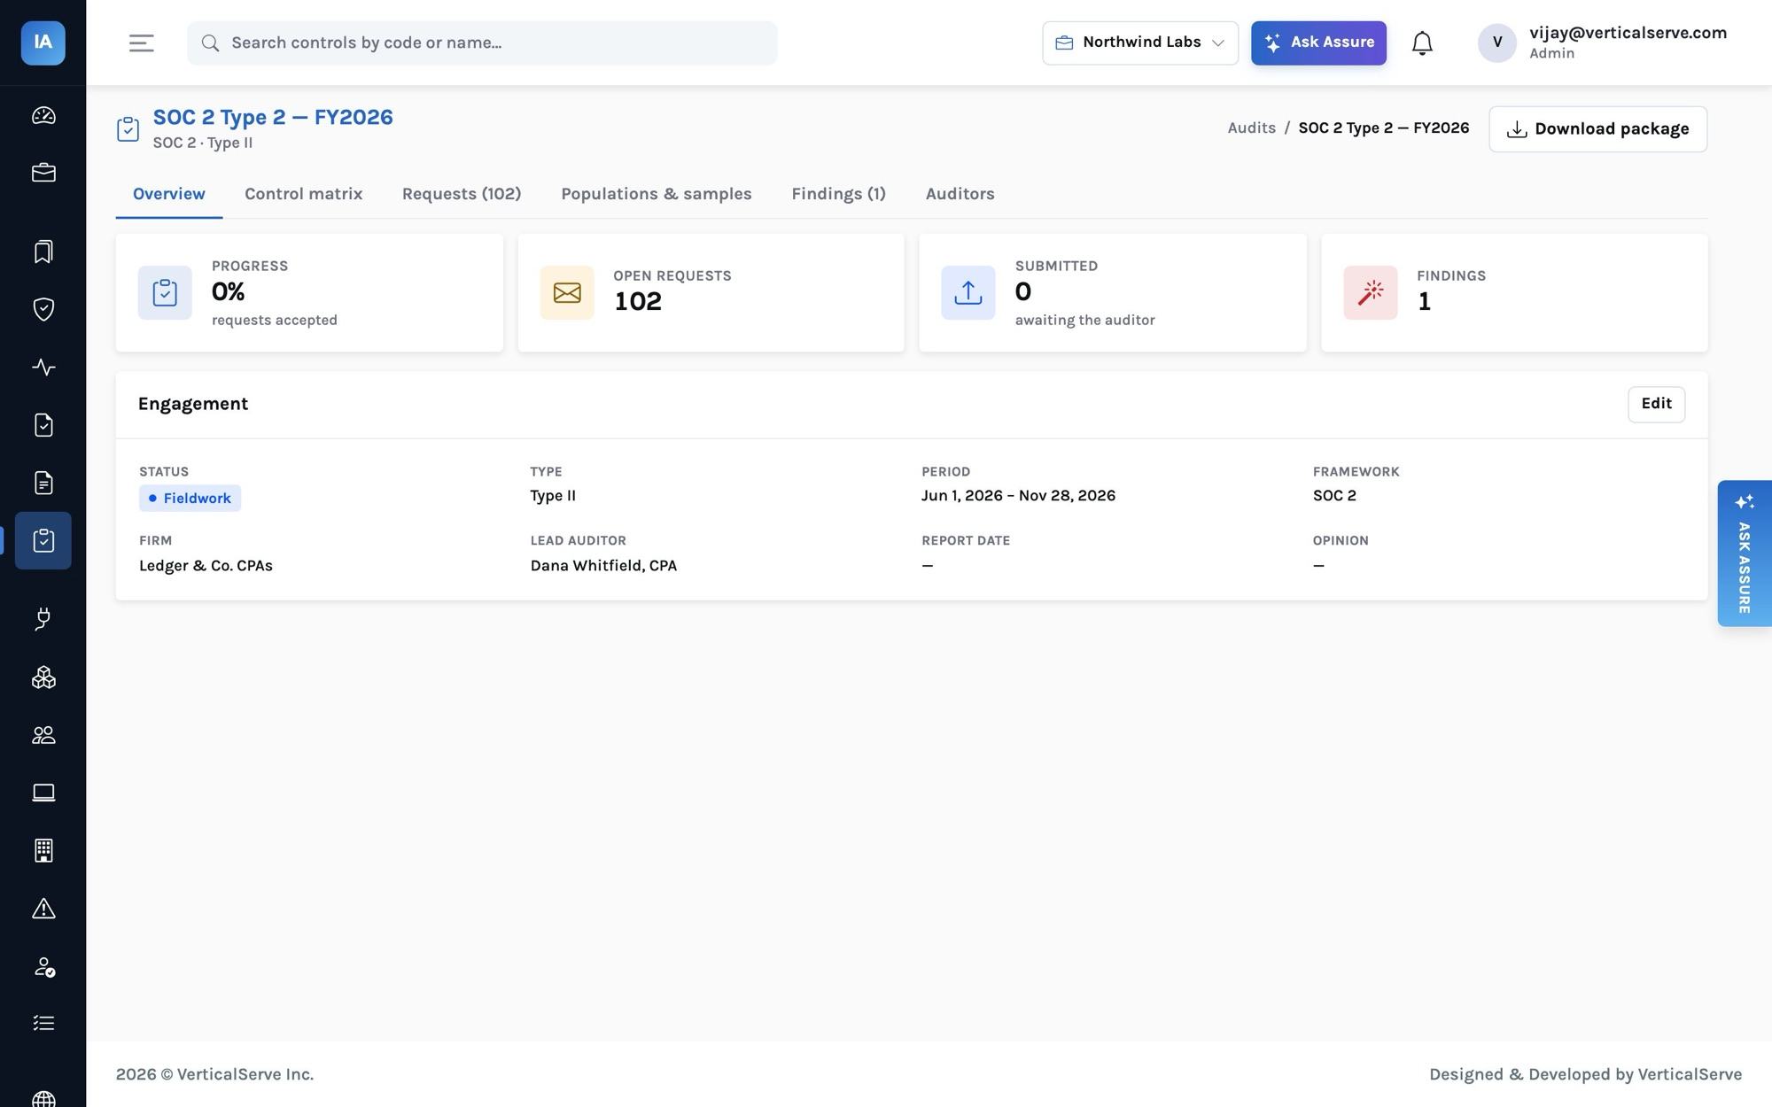Click the Open Requests 102 card
Screen dimensions: 1772x1107
click(711, 292)
